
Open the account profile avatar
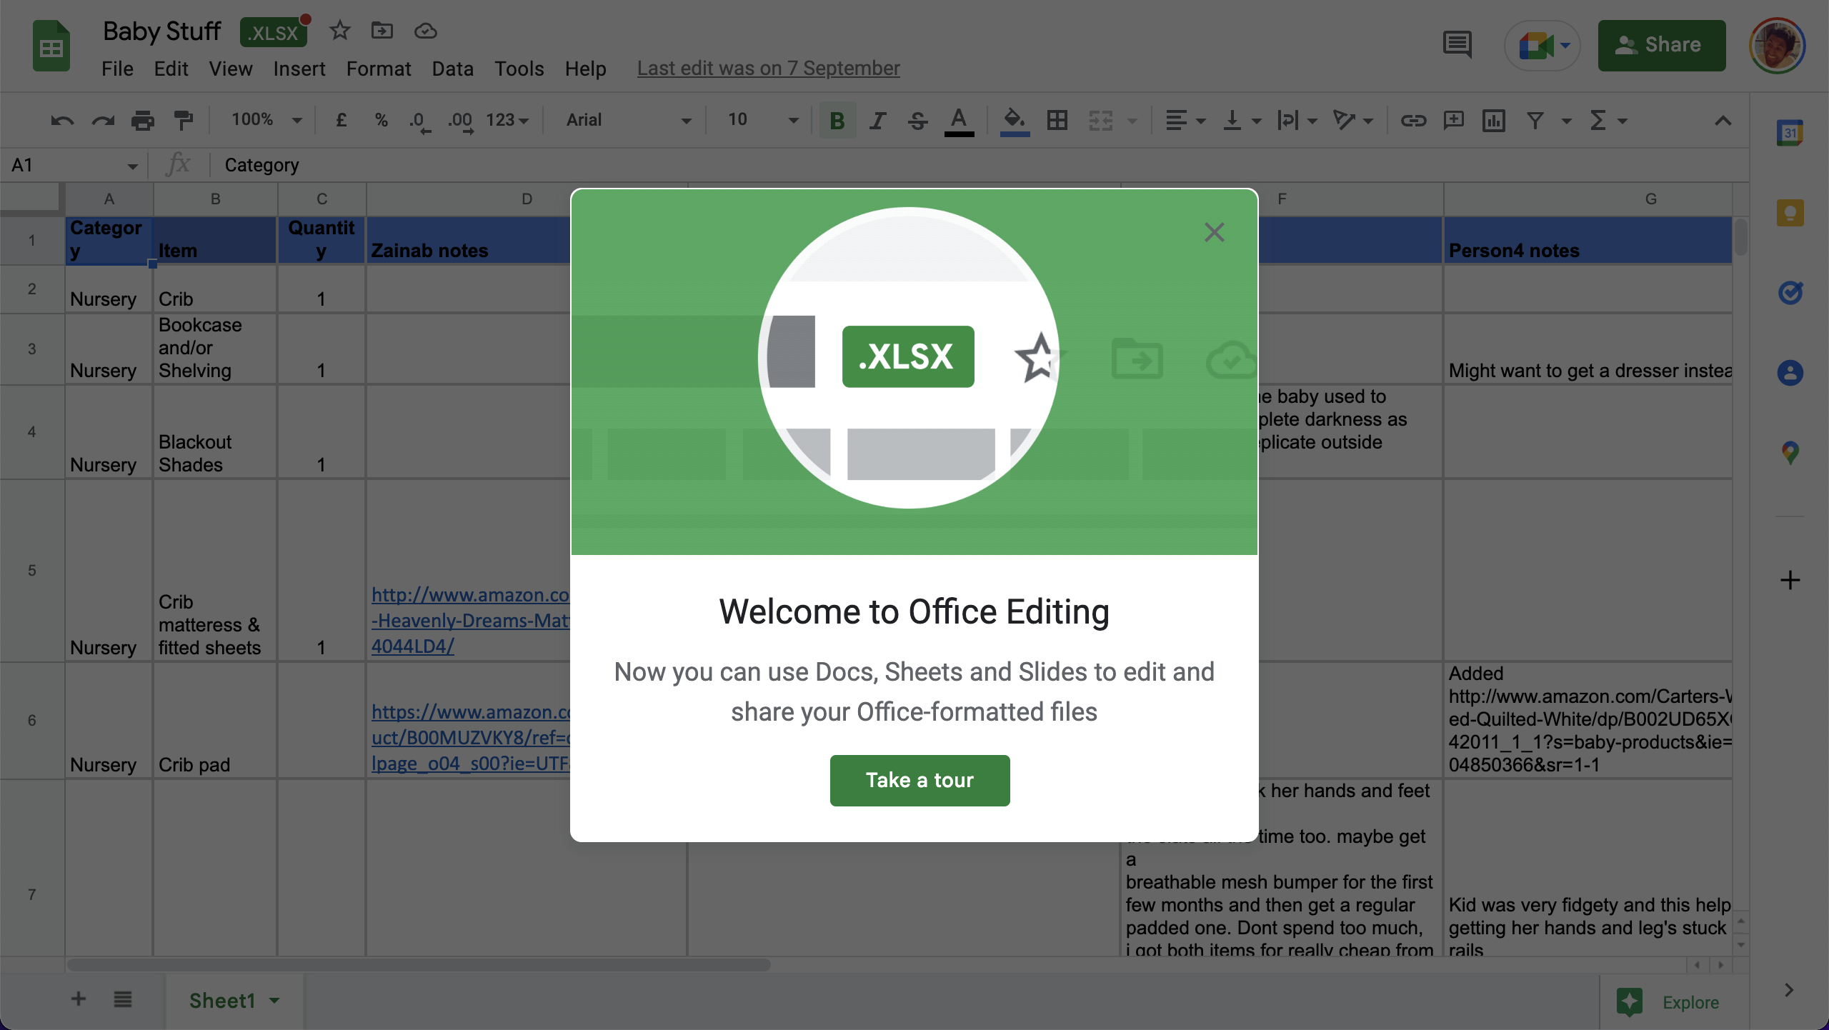tap(1778, 45)
